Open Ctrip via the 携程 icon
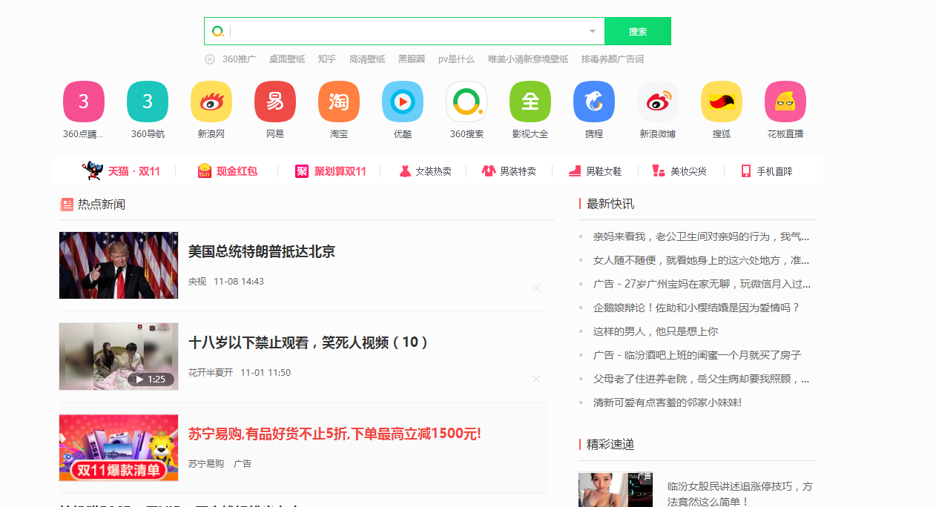This screenshot has height=507, width=936. [x=593, y=102]
